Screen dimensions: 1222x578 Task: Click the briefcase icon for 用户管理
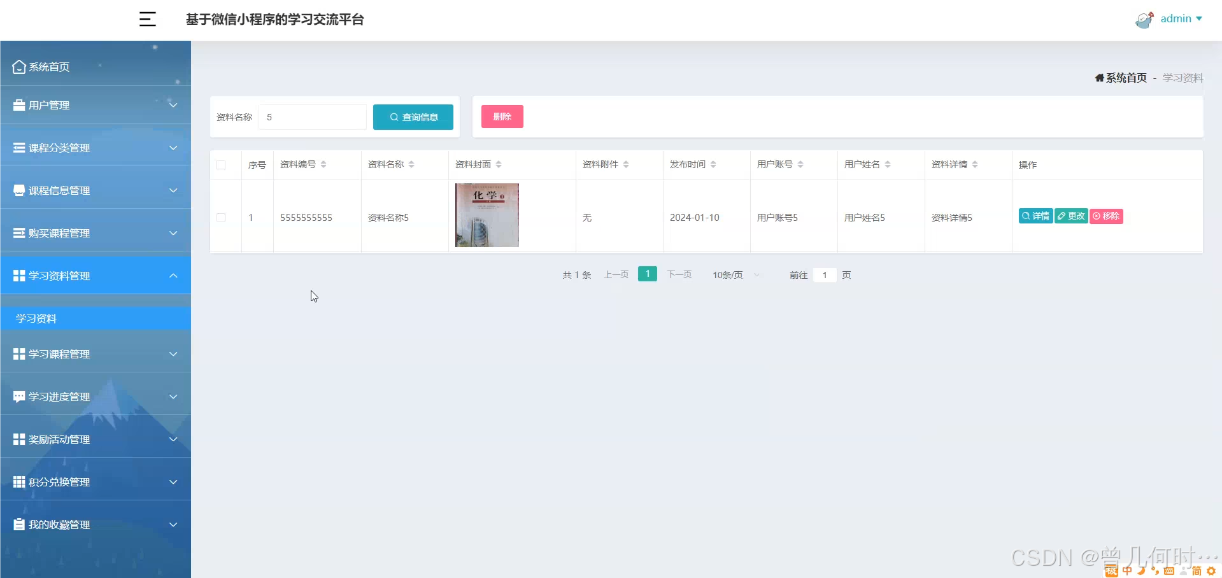19,105
